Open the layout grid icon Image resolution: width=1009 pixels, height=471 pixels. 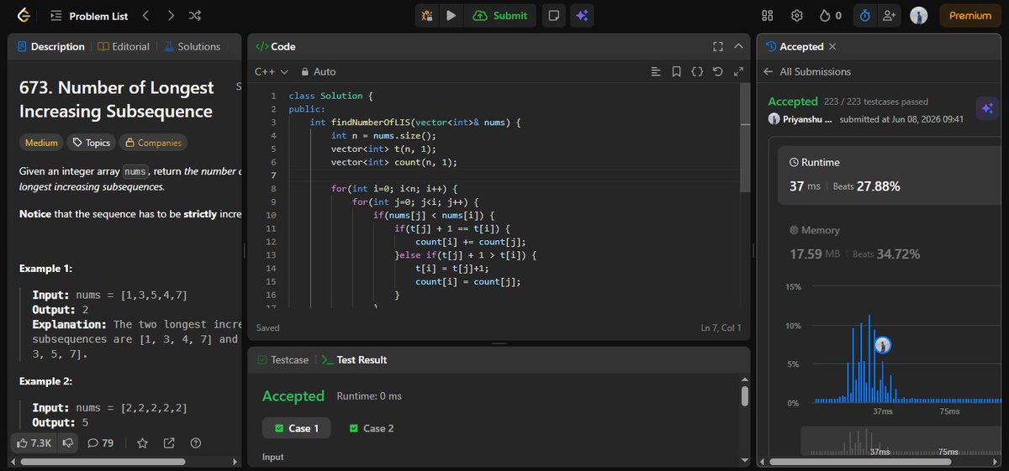767,15
